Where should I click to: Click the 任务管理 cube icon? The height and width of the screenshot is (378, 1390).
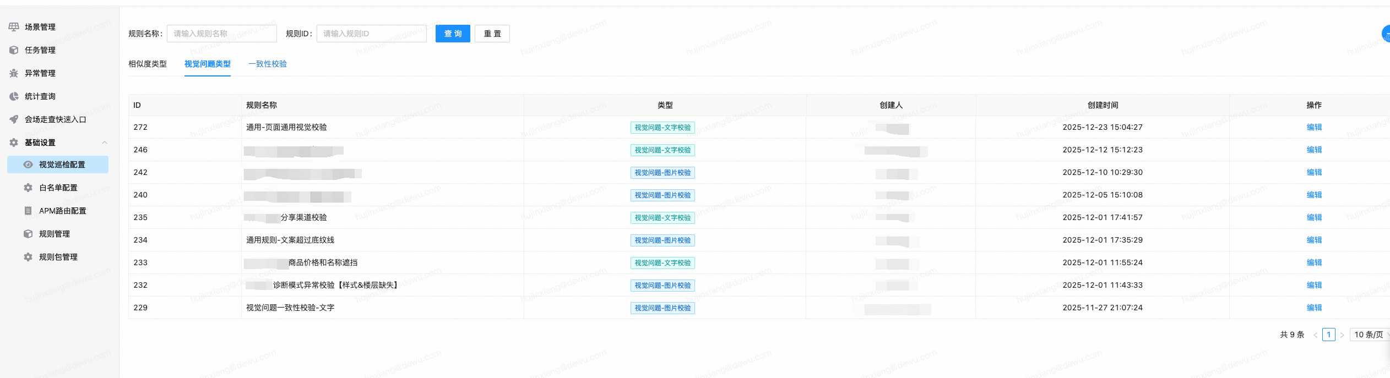point(14,50)
